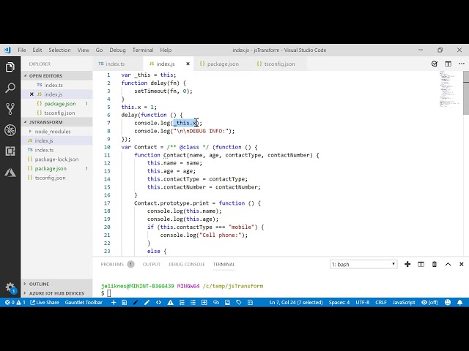Expand the node_modules folder
This screenshot has height=351, width=469.
point(57,132)
